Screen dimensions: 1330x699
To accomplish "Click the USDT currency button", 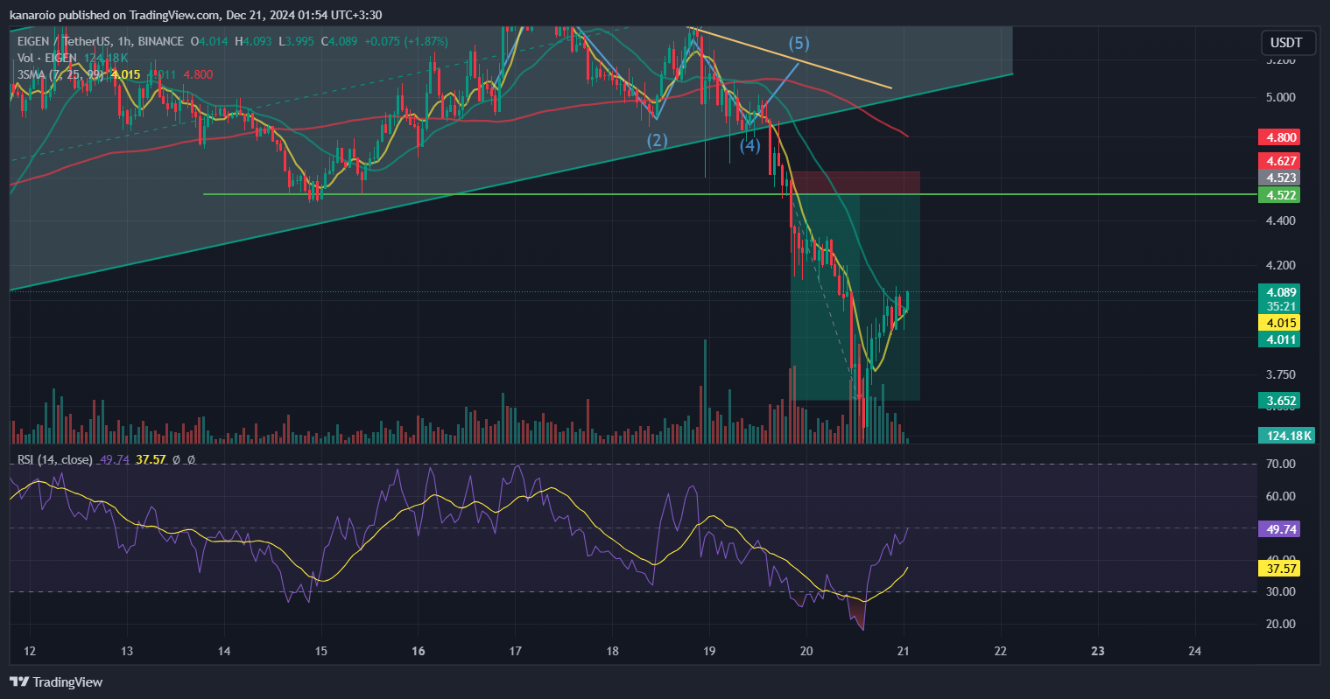I will coord(1286,42).
